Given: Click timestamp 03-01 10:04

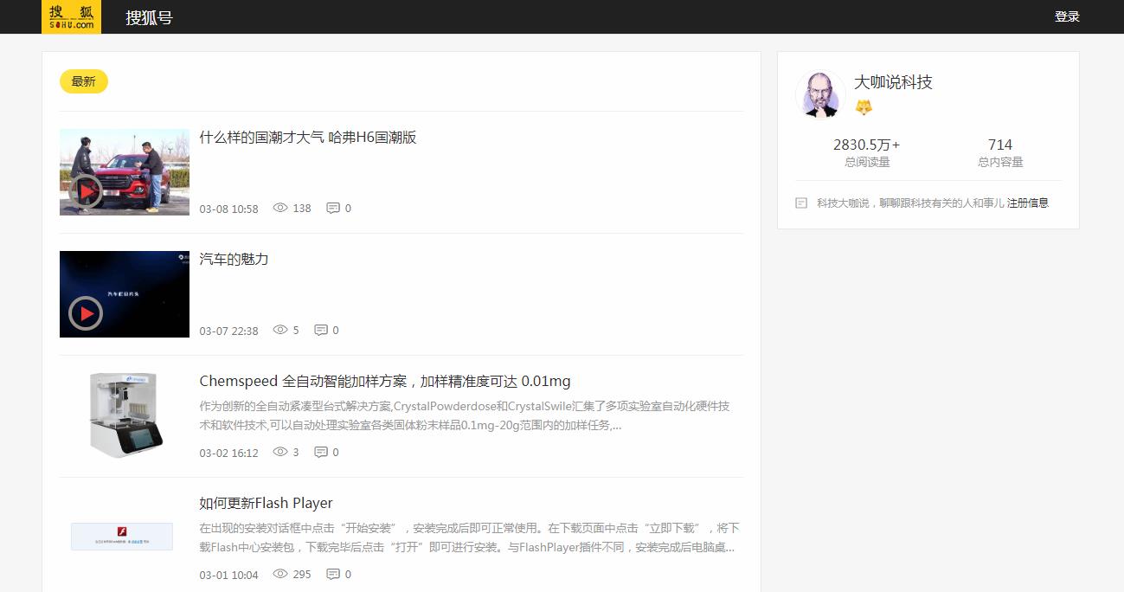Looking at the screenshot, I should [228, 575].
